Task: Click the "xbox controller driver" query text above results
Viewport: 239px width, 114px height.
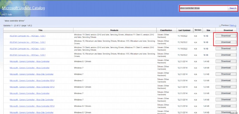Action: click(14, 20)
